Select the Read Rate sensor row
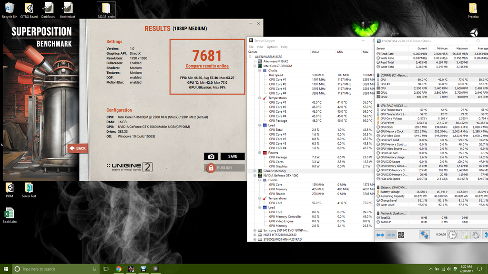The width and height of the screenshot is (488, 274). click(x=432, y=54)
